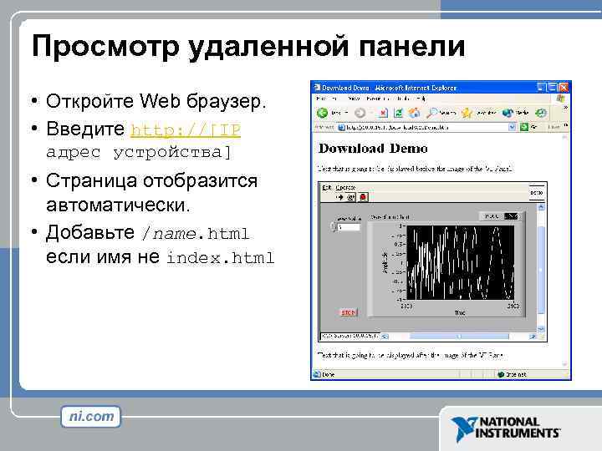
Task: Click the Internet zone globe in status bar
Action: [501, 374]
